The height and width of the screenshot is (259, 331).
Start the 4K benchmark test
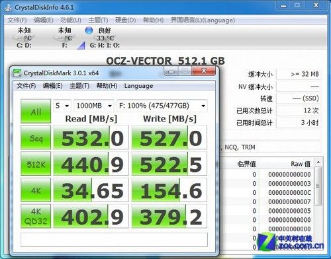click(x=36, y=190)
